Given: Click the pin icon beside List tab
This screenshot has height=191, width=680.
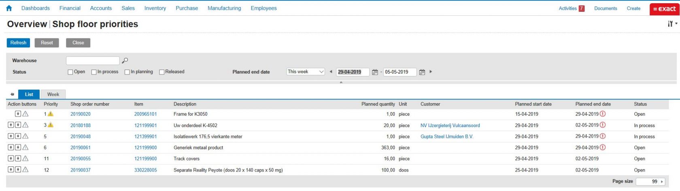Looking at the screenshot, I should 12,94.
